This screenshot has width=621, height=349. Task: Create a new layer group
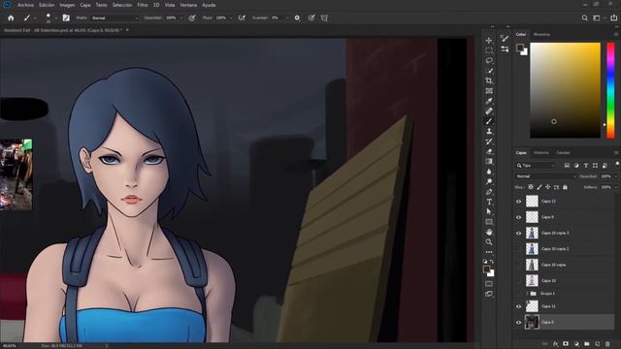[586, 344]
